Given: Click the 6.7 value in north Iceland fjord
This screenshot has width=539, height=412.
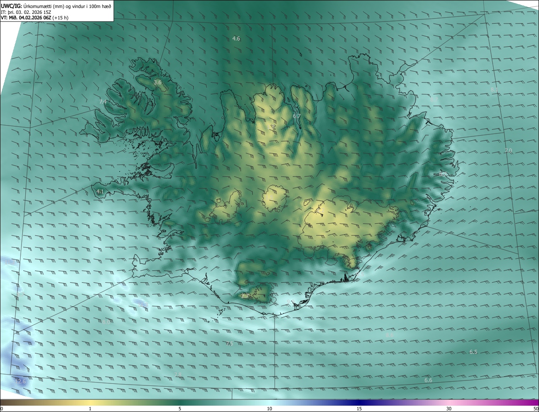Looking at the screenshot, I should pos(297,116).
